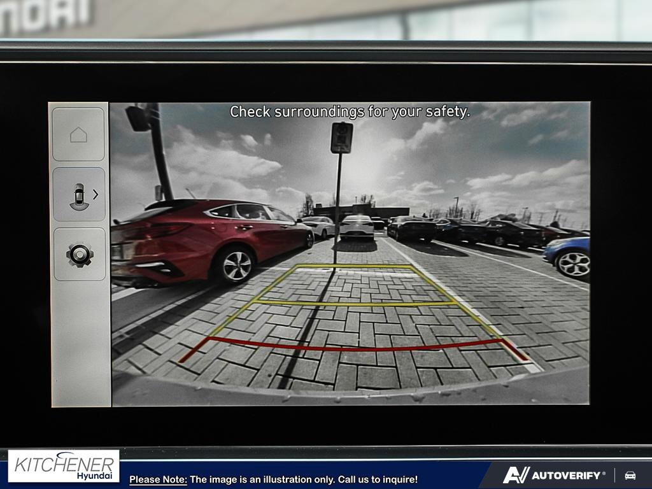Screen dimensions: 652x489
Task: Click the Kitchener Hyundai logo
Action: (x=64, y=466)
